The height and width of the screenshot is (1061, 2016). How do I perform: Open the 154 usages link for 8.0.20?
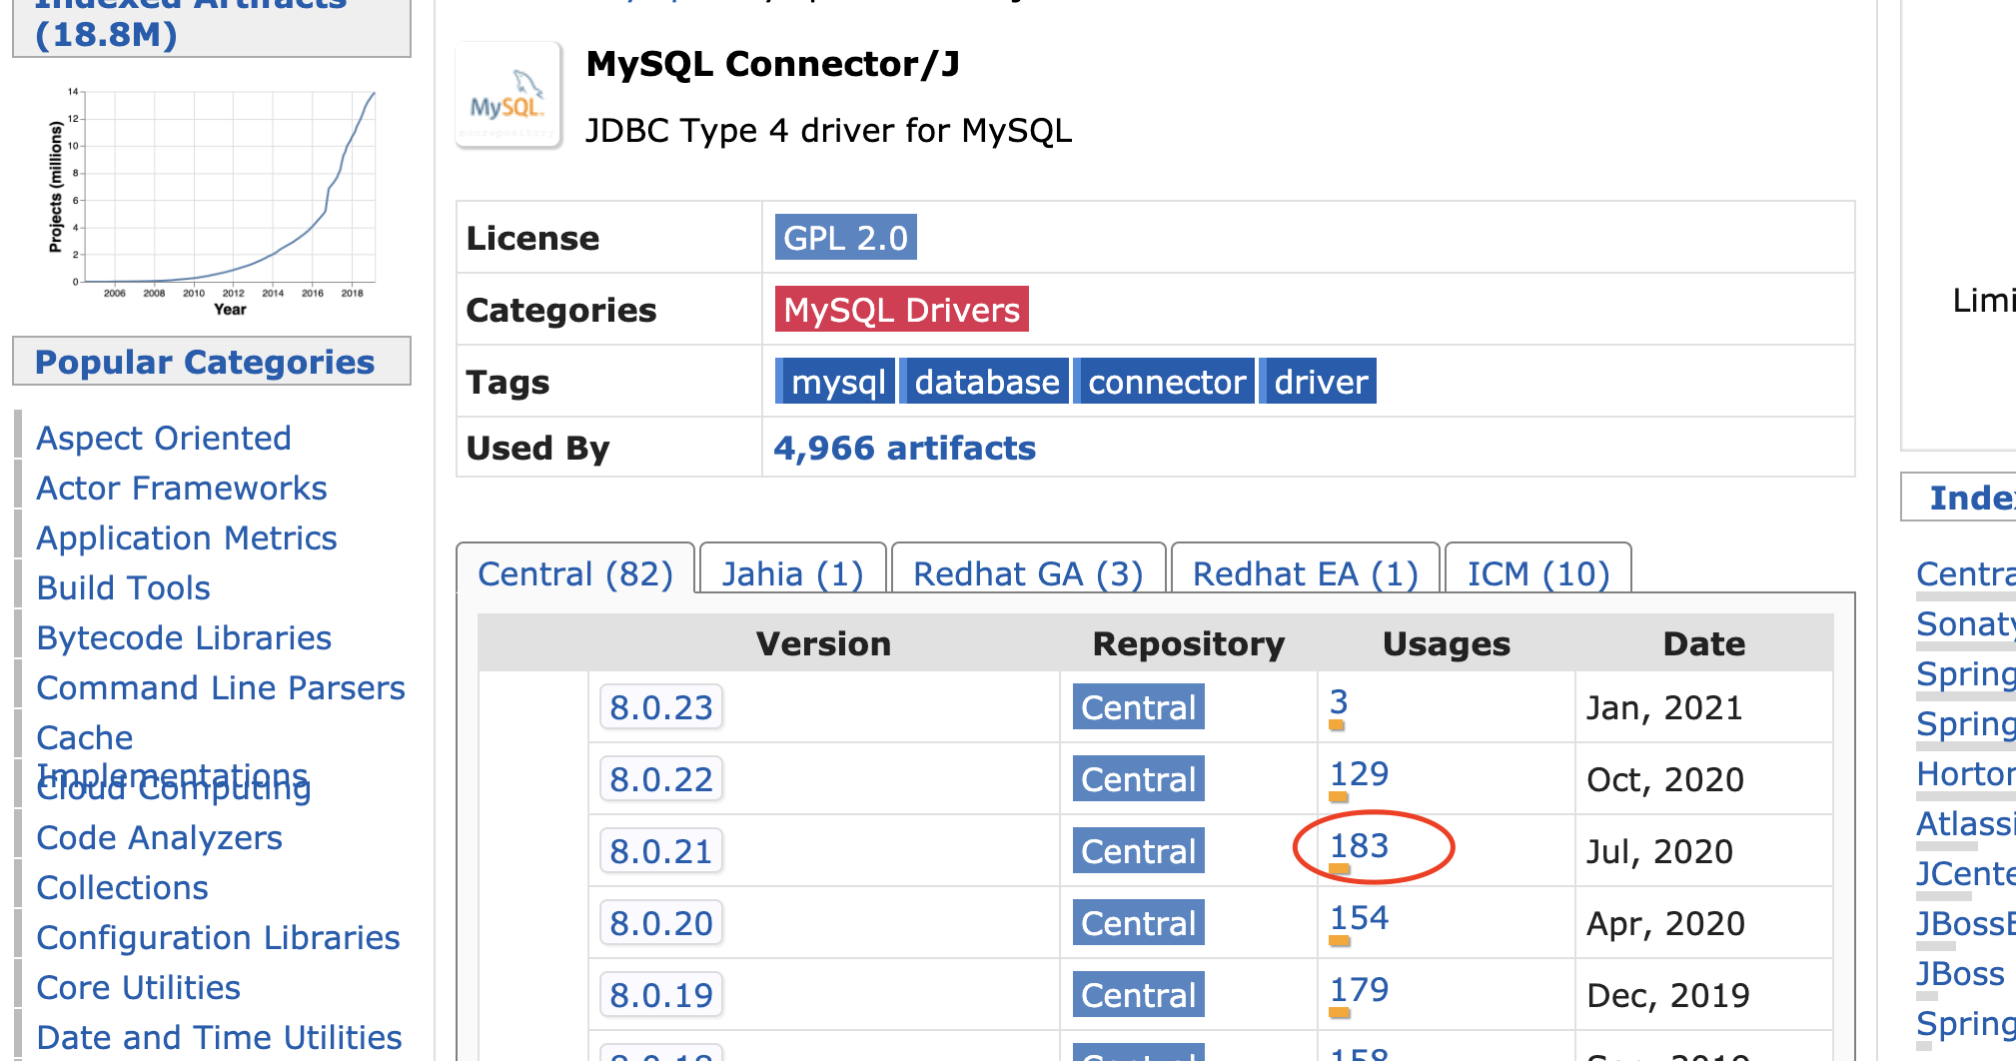pos(1359,918)
